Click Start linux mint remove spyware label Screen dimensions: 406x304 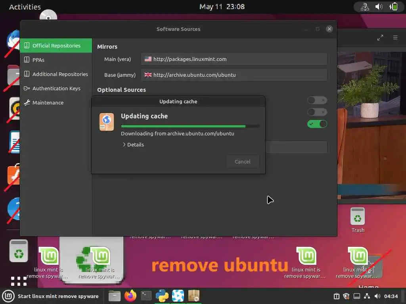coord(58,296)
